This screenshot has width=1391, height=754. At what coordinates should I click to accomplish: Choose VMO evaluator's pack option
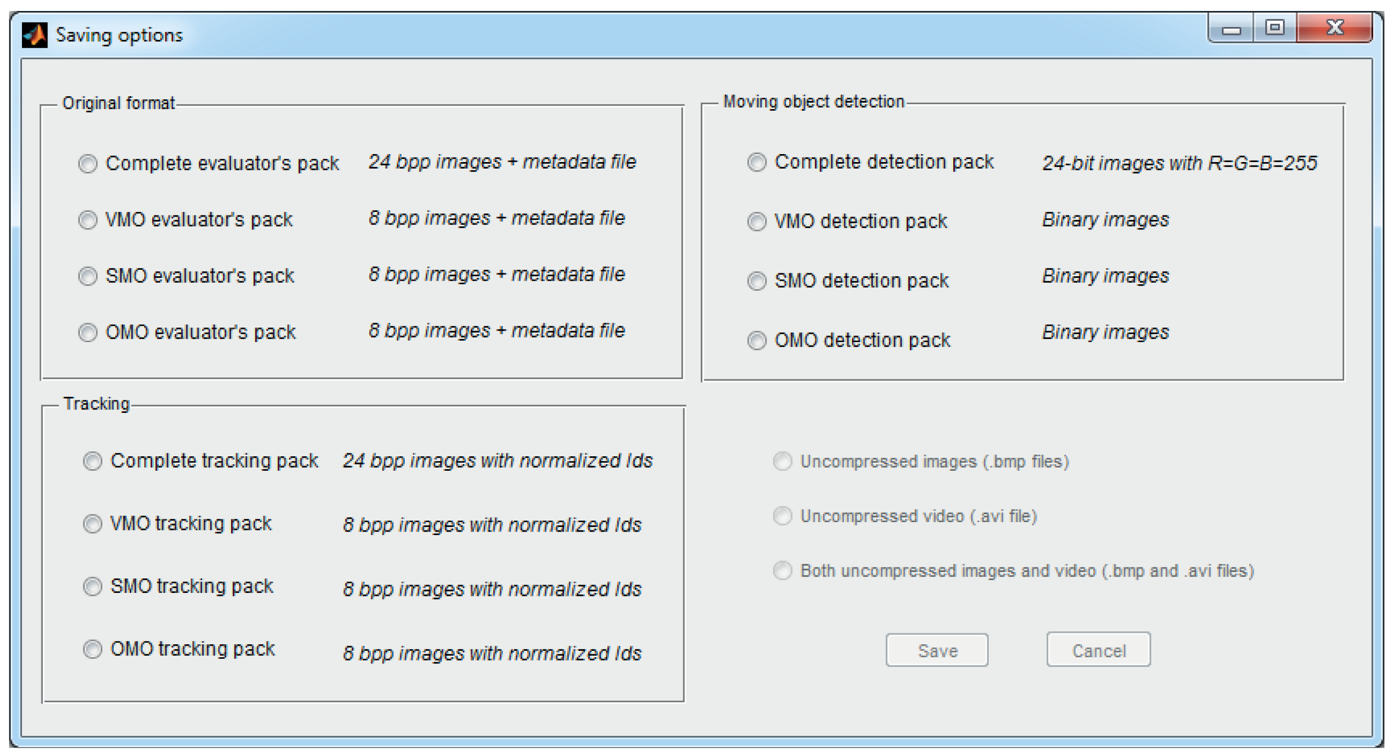pyautogui.click(x=87, y=220)
